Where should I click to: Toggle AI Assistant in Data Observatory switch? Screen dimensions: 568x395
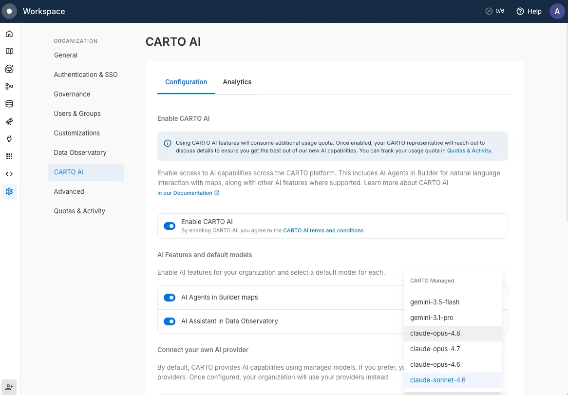point(170,321)
